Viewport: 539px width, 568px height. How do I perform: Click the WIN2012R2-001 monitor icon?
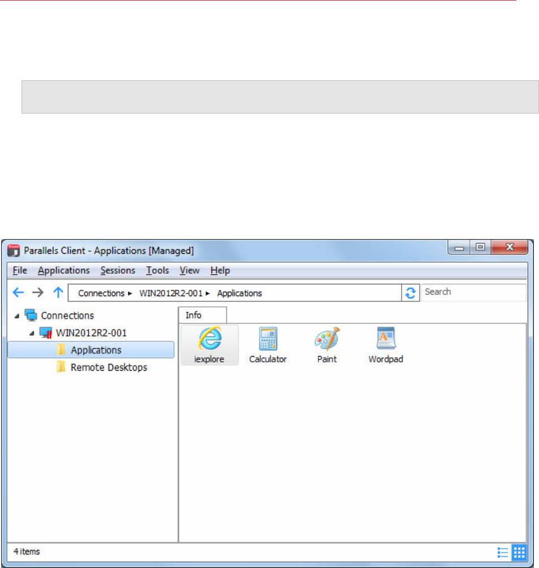point(46,332)
